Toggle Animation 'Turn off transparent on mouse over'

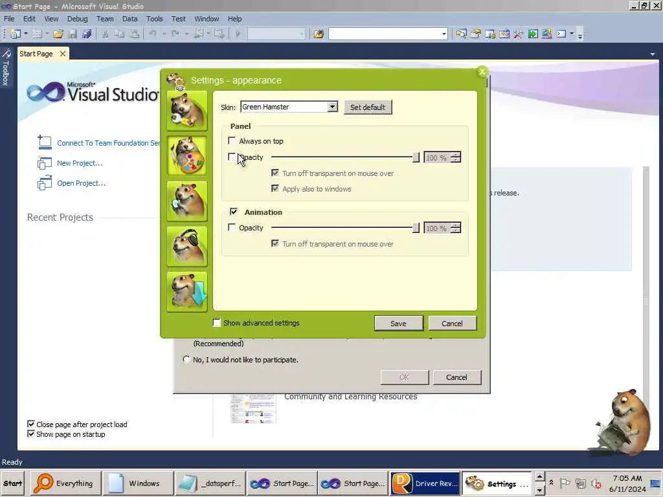(275, 243)
